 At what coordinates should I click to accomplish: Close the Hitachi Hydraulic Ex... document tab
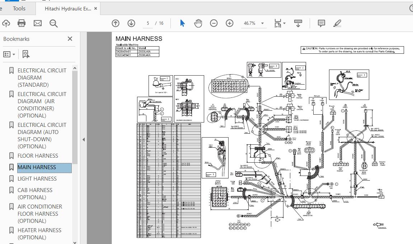[95, 9]
